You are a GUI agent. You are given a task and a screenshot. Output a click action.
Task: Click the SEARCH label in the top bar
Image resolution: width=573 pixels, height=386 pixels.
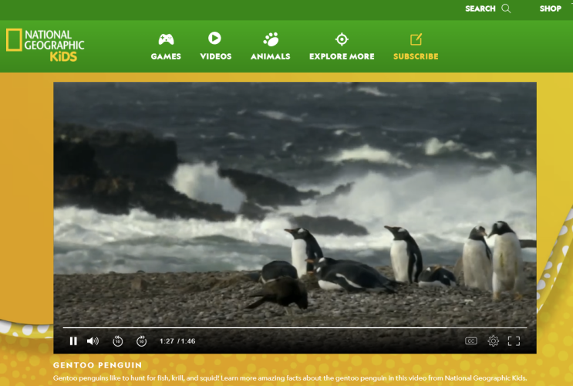pos(480,8)
